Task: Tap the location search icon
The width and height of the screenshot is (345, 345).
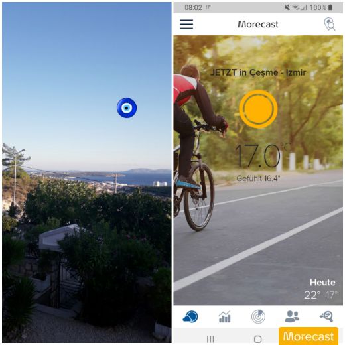Action: click(330, 24)
